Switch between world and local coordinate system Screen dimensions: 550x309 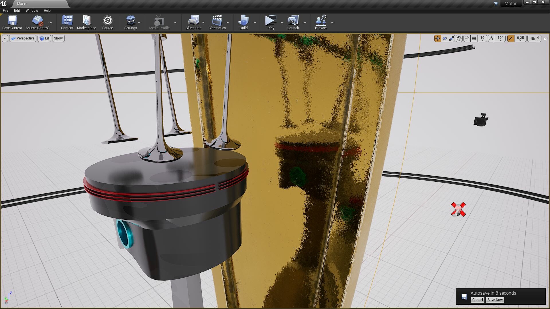(x=460, y=38)
